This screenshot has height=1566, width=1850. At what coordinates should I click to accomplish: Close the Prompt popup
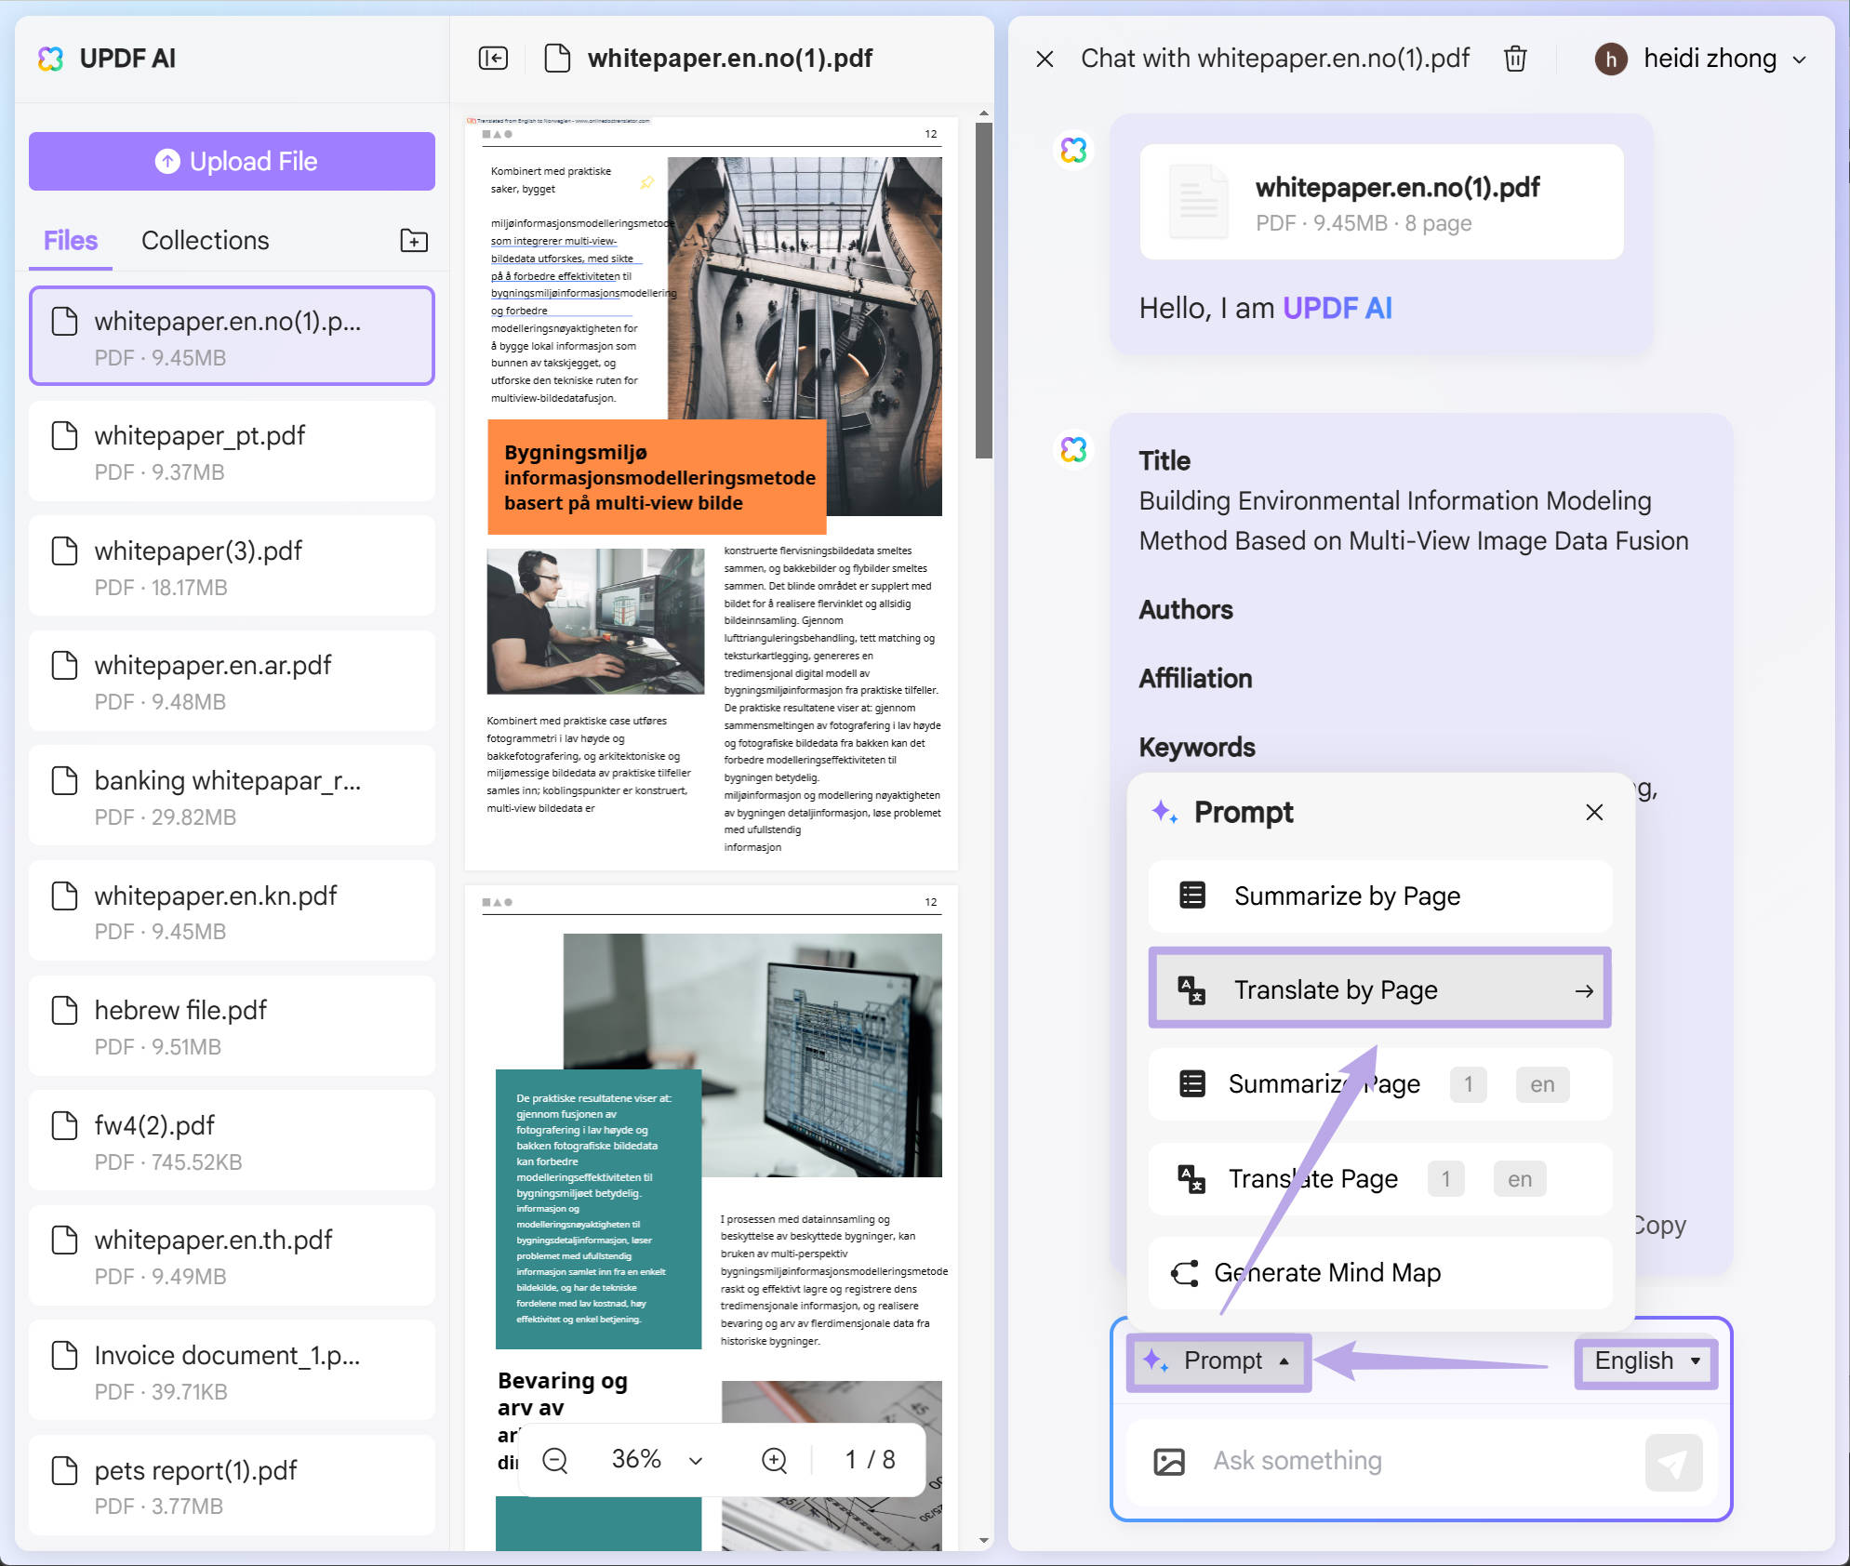pyautogui.click(x=1594, y=812)
